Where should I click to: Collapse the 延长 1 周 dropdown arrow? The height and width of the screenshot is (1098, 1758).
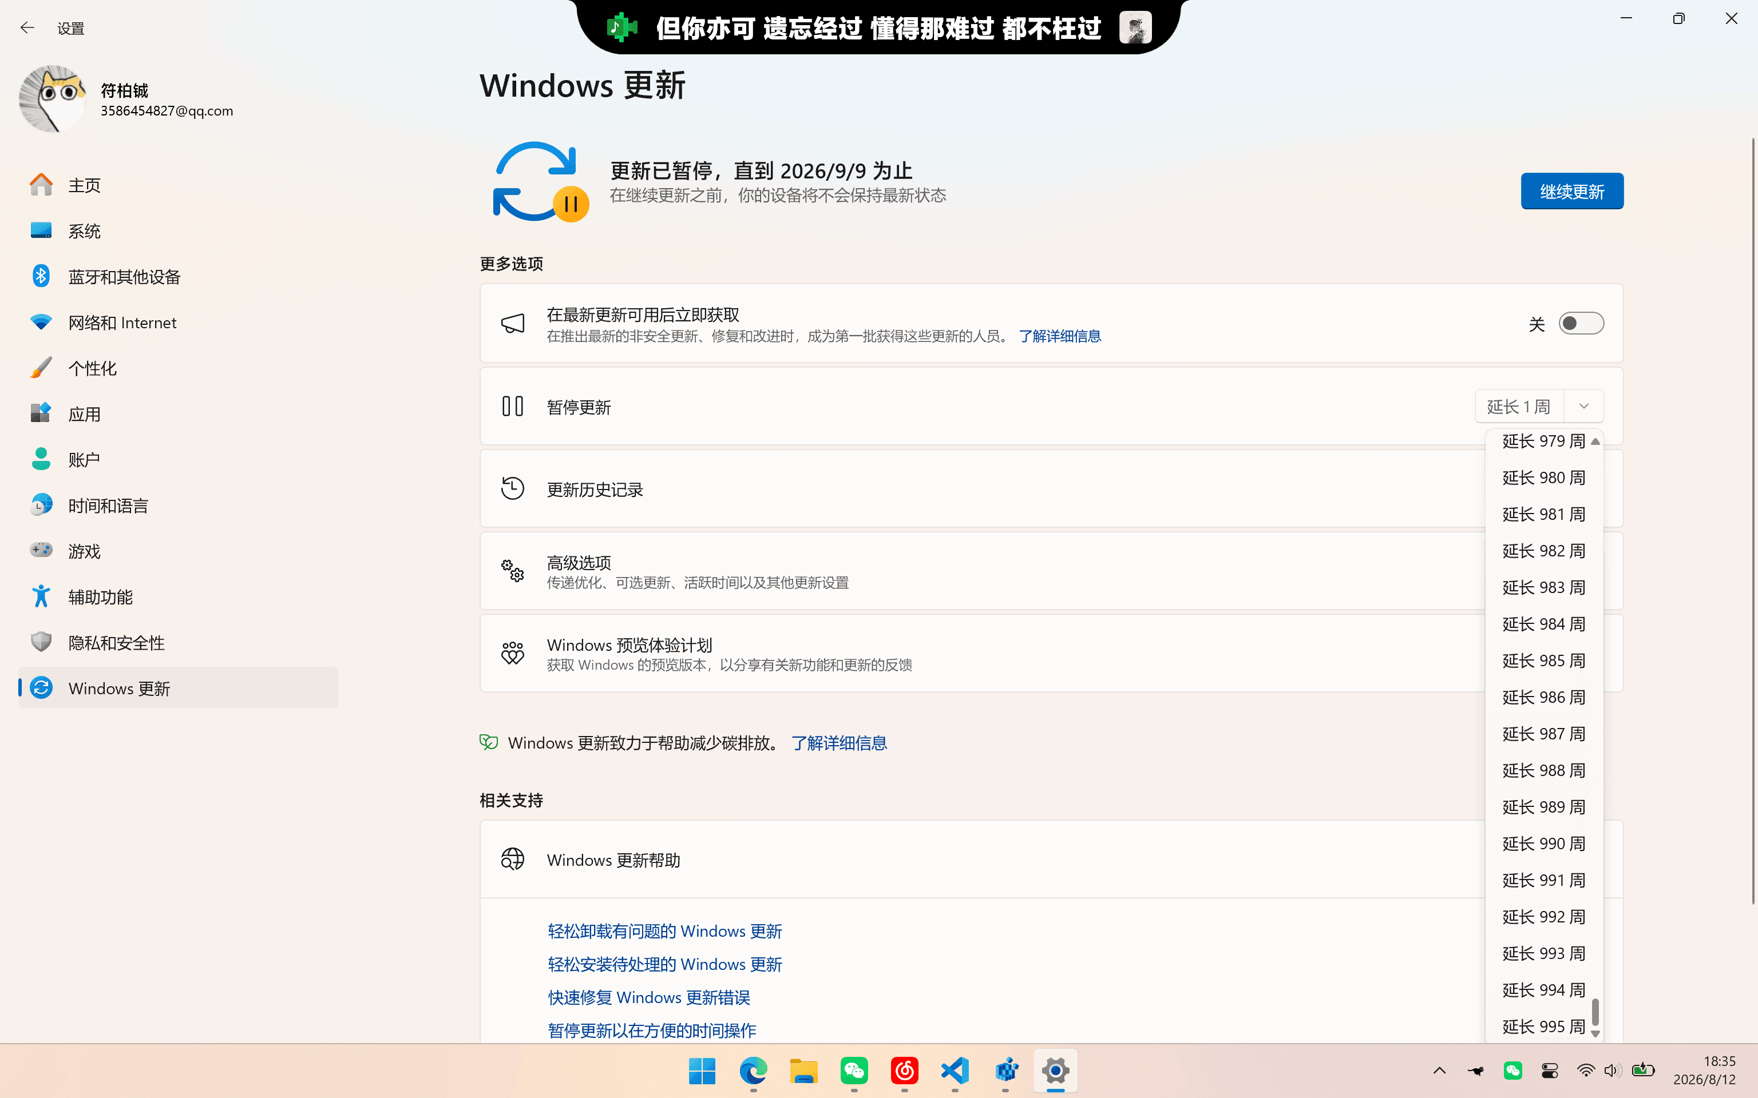[1583, 406]
